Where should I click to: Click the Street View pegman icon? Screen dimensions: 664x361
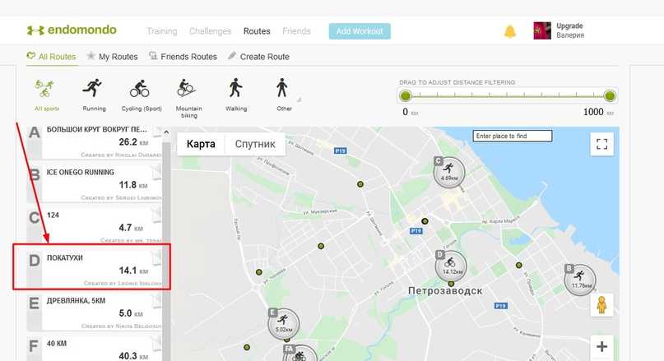[601, 305]
